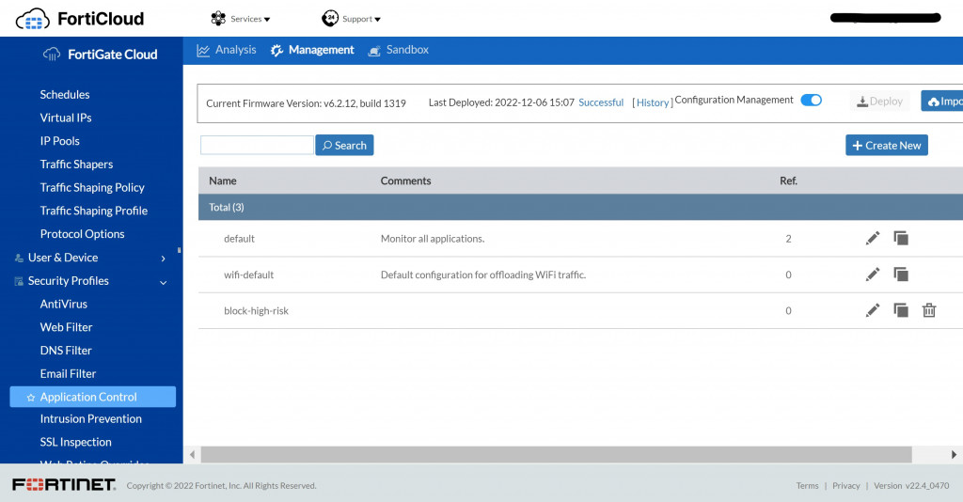Open the deployment History link
963x502 pixels.
[653, 102]
